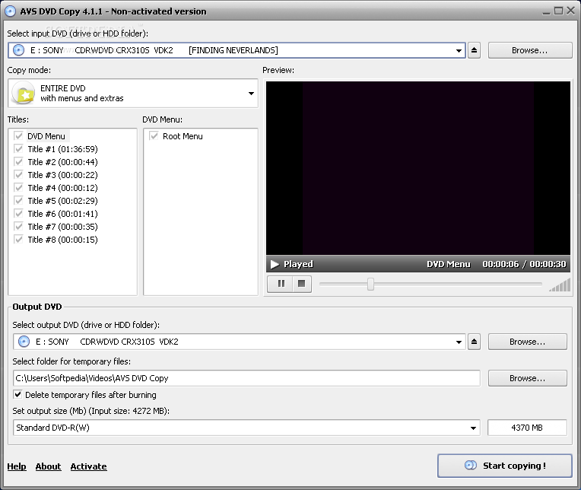Toggle the Title #7 (00:00:35) checkbox
581x490 pixels.
pyautogui.click(x=18, y=227)
